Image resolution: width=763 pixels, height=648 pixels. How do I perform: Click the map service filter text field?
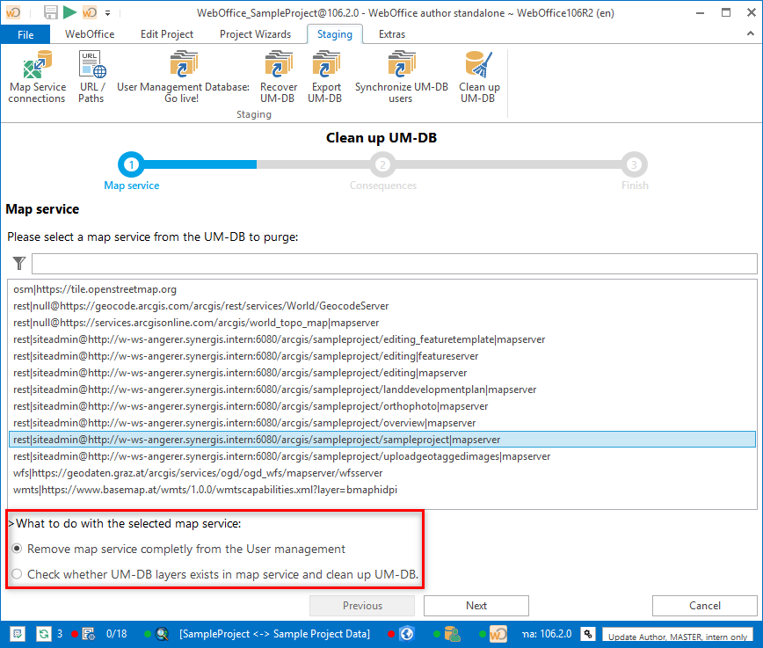coord(394,264)
